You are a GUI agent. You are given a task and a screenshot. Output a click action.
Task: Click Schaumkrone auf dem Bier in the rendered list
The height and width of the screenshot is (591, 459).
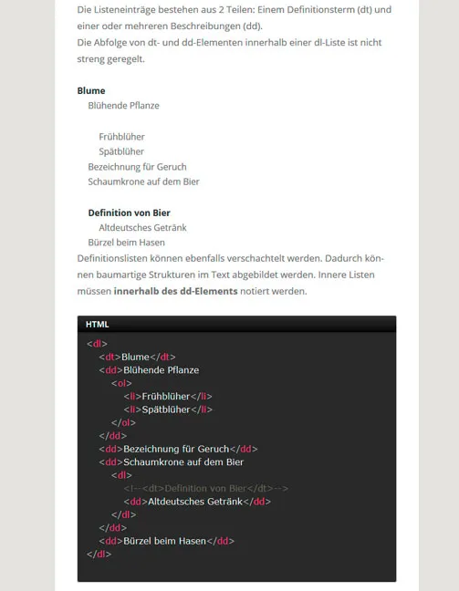(x=143, y=181)
